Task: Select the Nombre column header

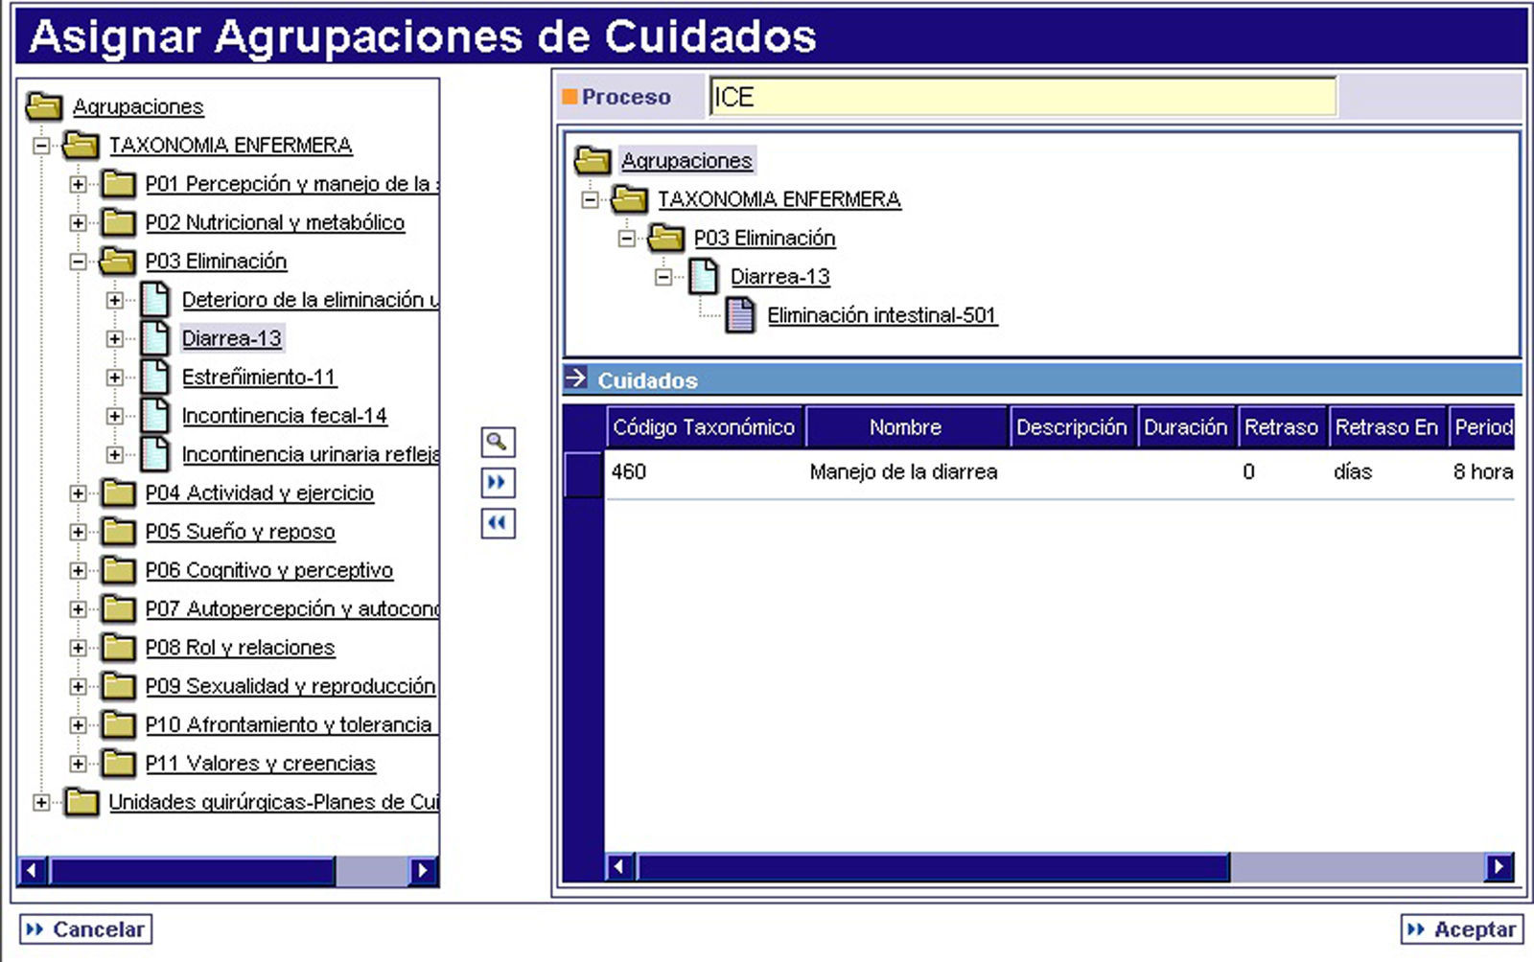Action: [x=905, y=427]
